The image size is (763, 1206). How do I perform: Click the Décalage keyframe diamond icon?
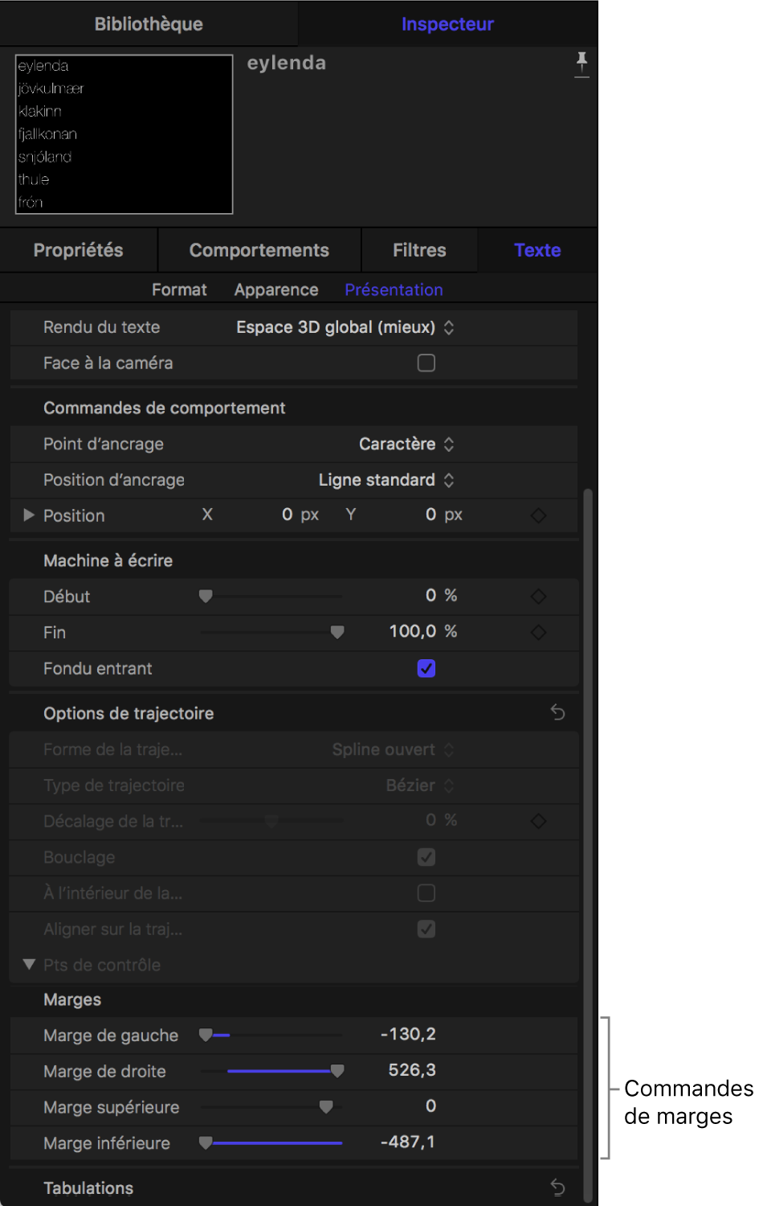(x=538, y=821)
